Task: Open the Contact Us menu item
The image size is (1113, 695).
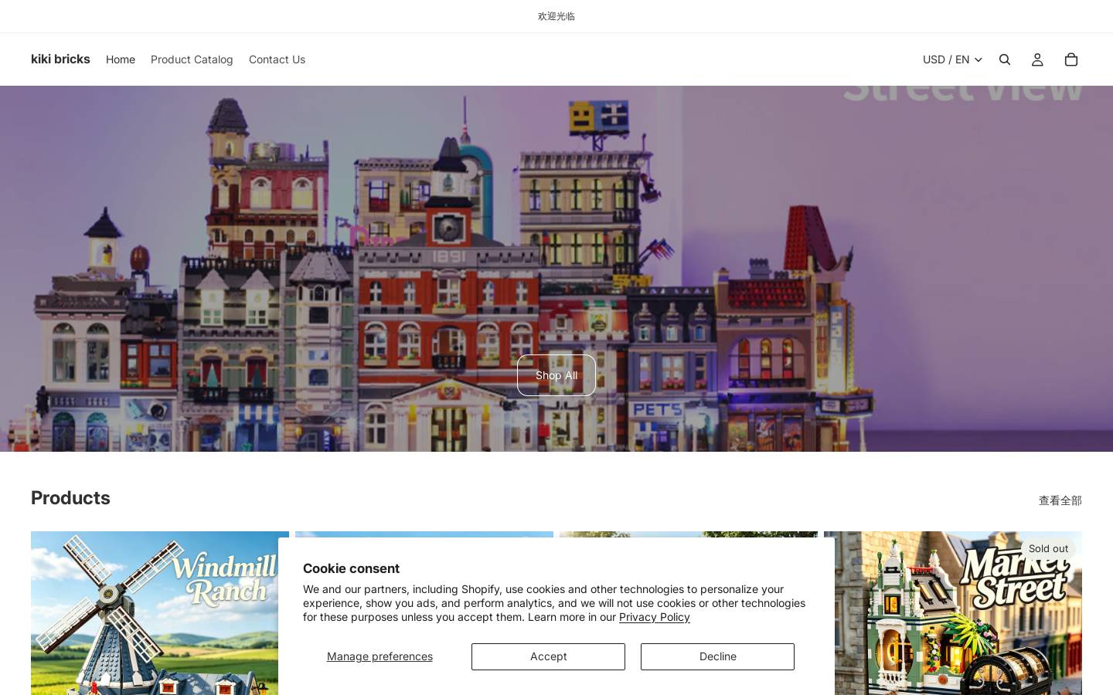Action: 277,59
